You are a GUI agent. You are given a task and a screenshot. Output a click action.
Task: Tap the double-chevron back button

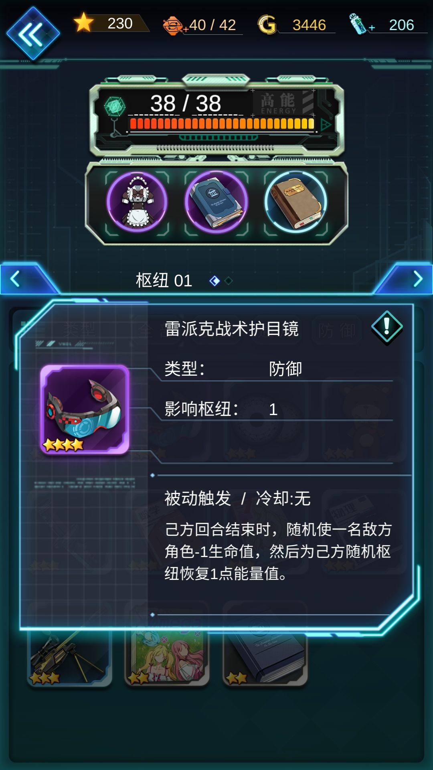[x=33, y=34]
